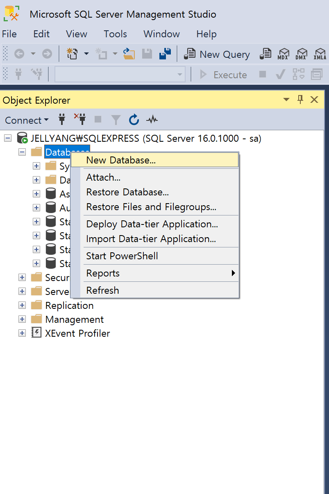Choose Attach... from context menu

(x=154, y=177)
